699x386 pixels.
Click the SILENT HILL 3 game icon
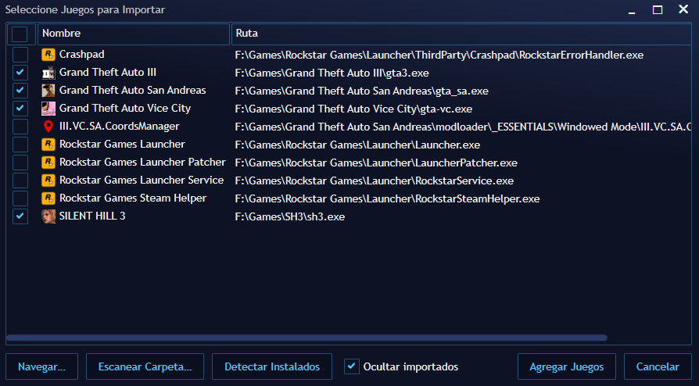pyautogui.click(x=48, y=216)
